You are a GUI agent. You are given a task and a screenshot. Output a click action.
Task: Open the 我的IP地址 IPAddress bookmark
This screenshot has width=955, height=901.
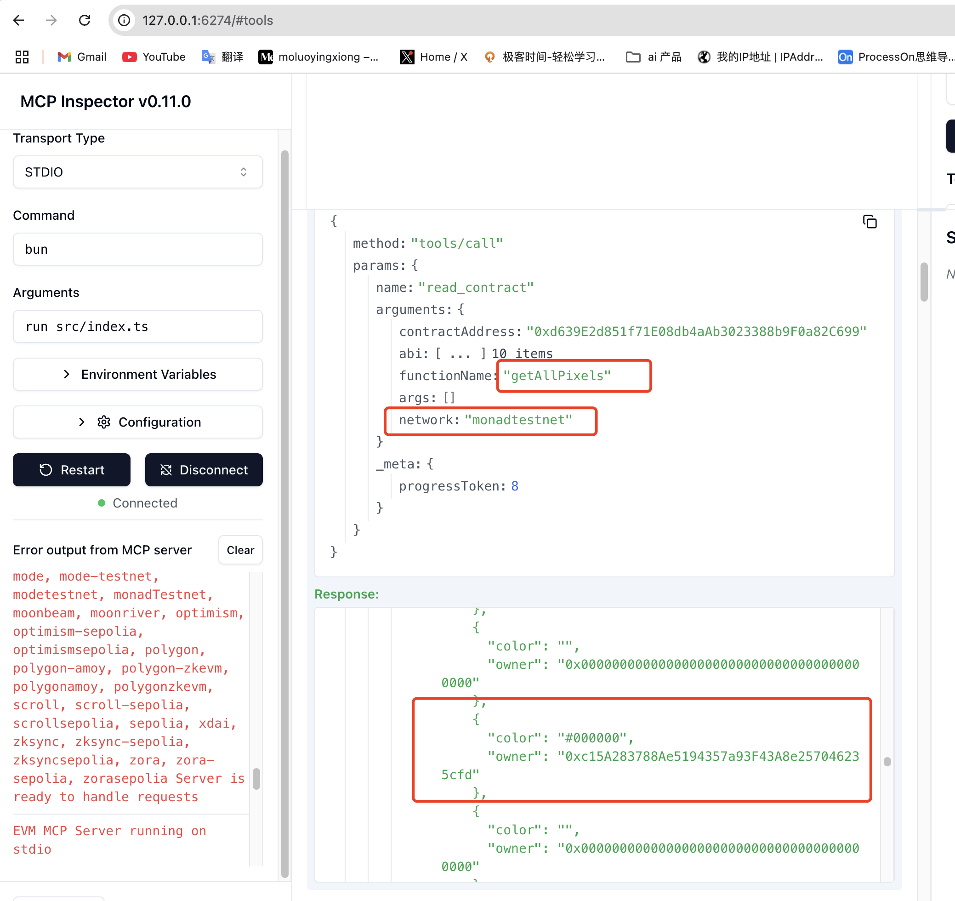click(761, 57)
